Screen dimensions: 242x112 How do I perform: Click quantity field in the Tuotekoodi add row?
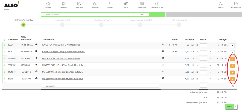pyautogui.click(x=204, y=86)
